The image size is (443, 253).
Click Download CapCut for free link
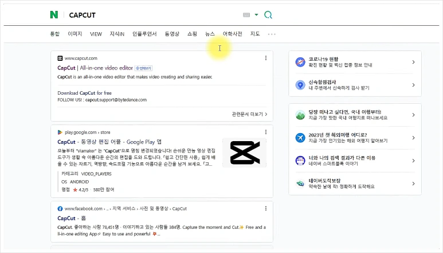tap(84, 93)
